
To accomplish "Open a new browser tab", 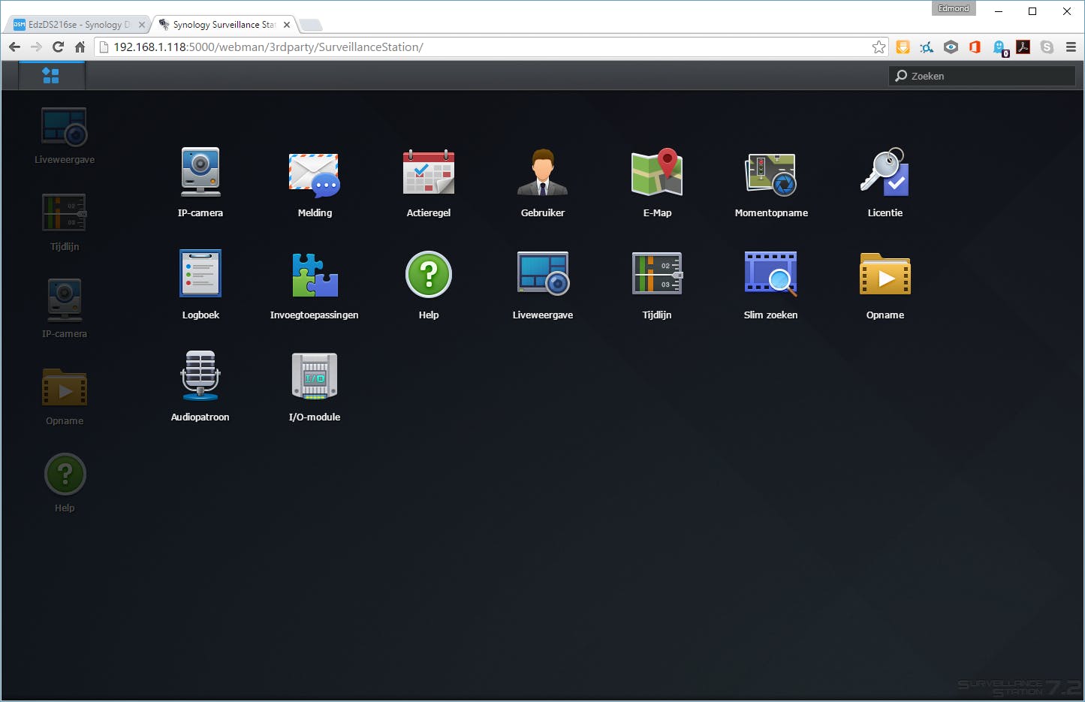I will 311,26.
